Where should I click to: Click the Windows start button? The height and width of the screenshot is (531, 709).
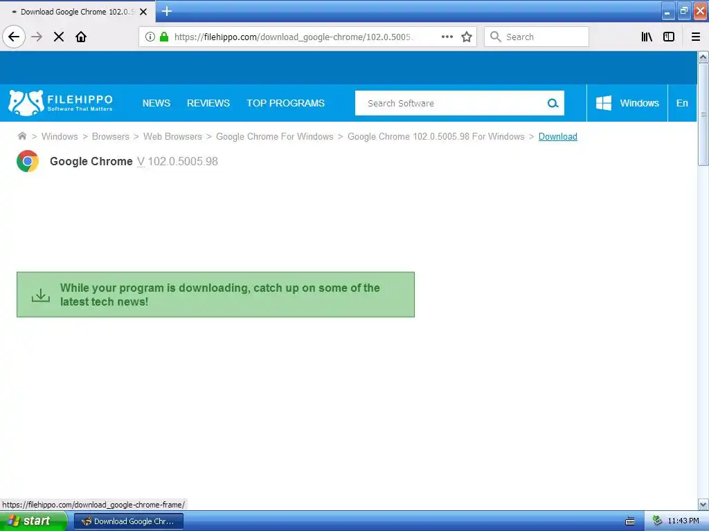tap(33, 521)
